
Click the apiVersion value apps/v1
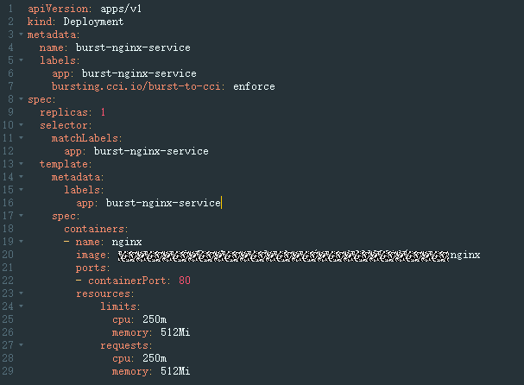point(121,9)
